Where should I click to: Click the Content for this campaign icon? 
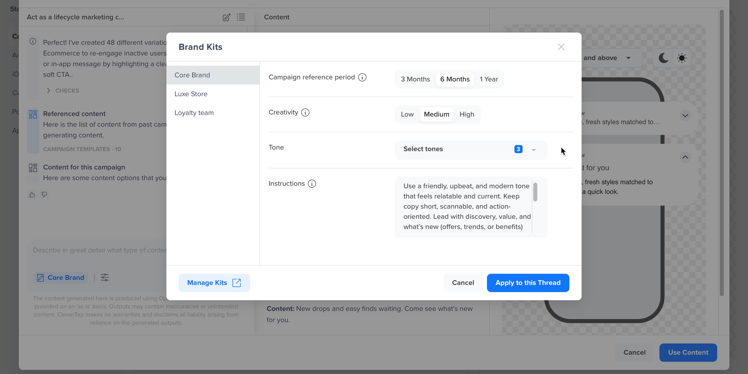(33, 168)
